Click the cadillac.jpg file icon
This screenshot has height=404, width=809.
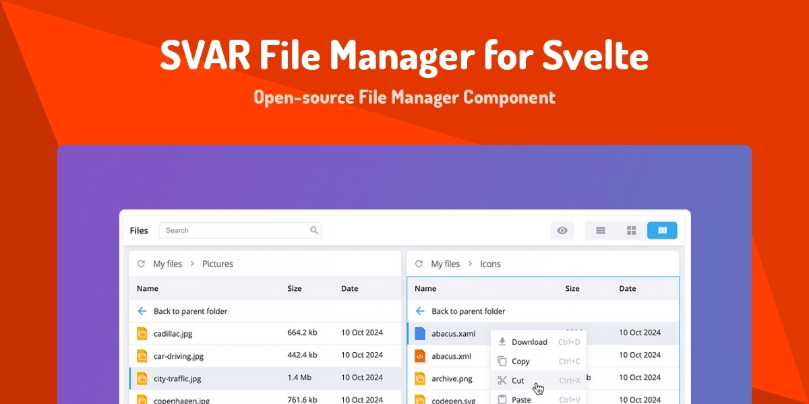pos(143,333)
